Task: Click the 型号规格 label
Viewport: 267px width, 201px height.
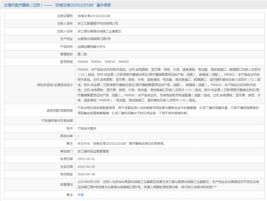Action: tap(66, 62)
